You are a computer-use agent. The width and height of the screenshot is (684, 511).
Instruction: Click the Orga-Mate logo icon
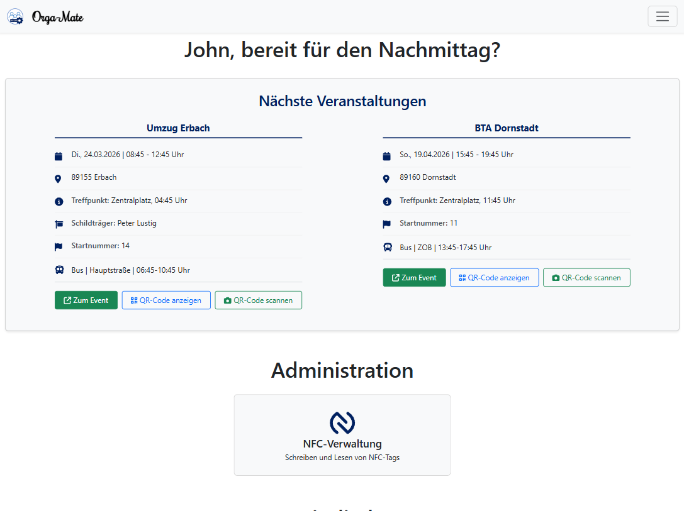(x=15, y=16)
